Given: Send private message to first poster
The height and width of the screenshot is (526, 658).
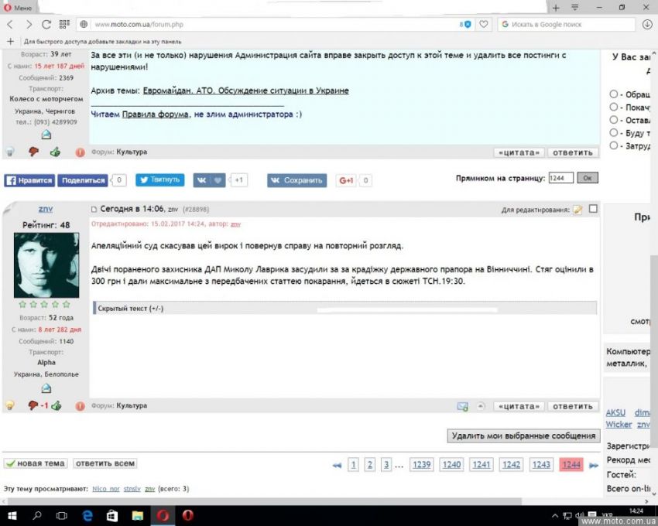Looking at the screenshot, I should point(46,135).
